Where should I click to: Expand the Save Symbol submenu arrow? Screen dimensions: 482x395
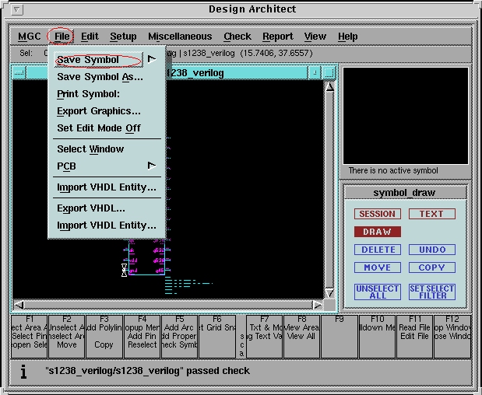click(152, 59)
